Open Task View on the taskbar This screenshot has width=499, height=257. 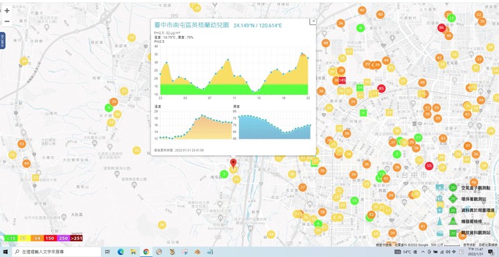point(107,252)
